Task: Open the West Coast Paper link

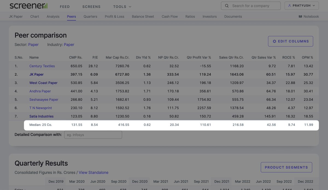Action: 43,83
